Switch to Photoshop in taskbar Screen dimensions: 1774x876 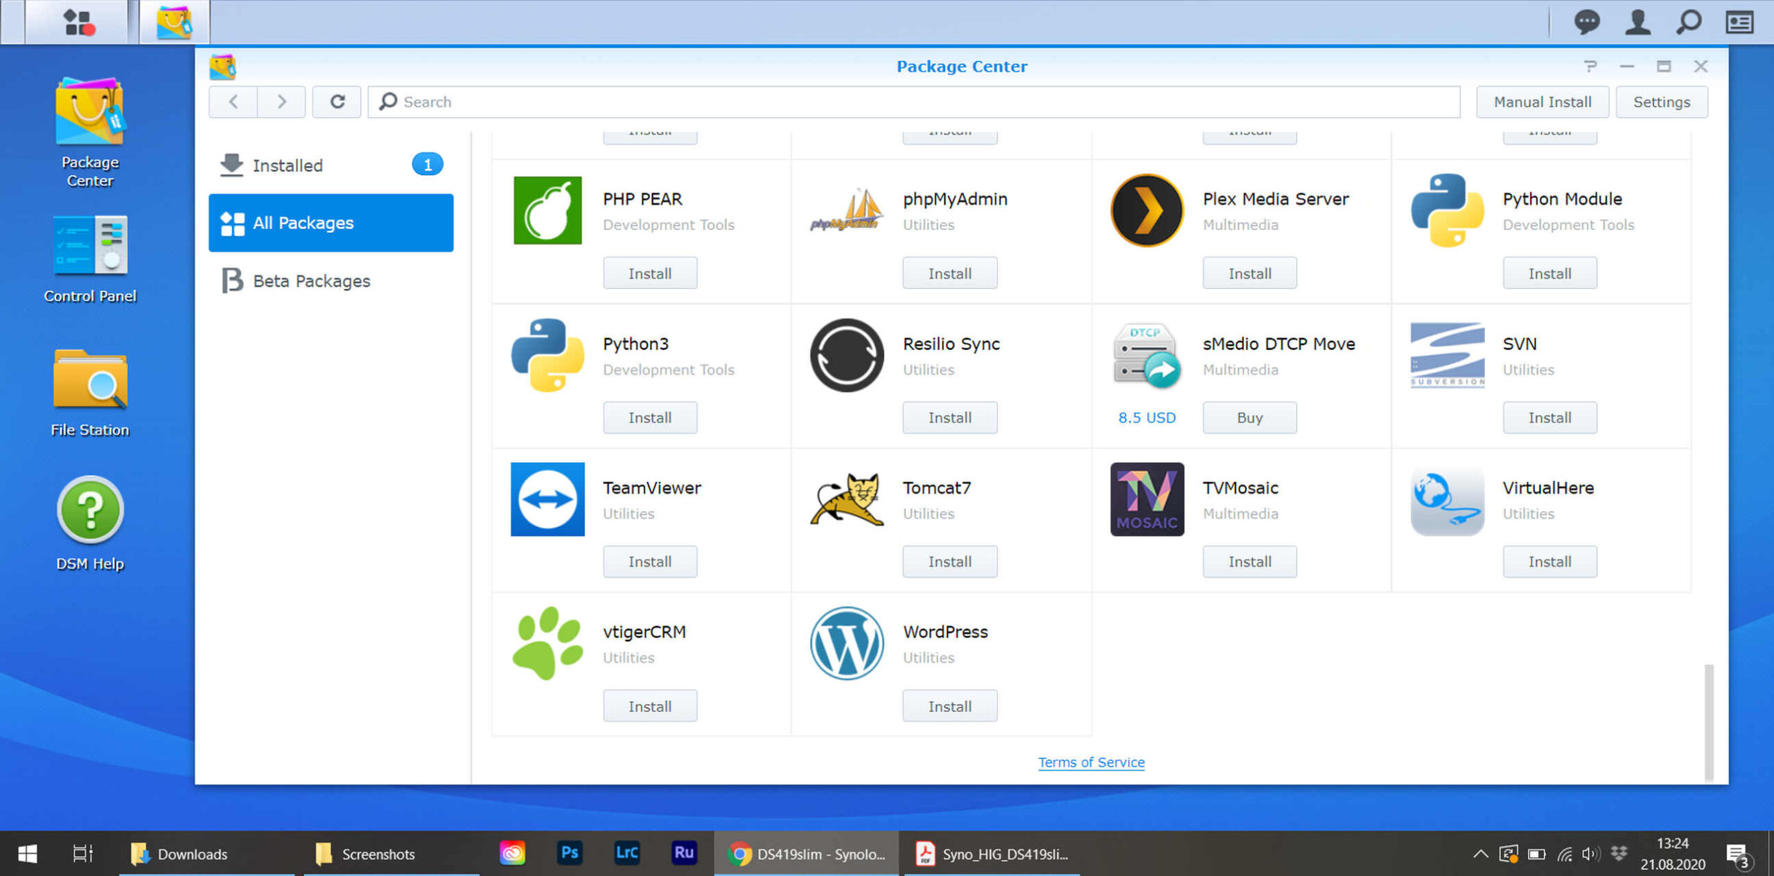570,853
